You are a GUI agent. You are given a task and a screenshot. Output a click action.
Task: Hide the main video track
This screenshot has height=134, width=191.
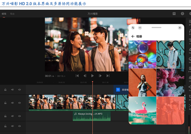(x=20, y=103)
